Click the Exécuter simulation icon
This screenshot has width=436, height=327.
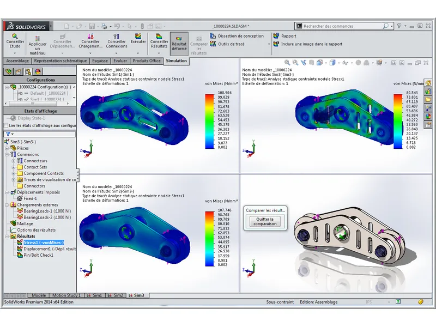[x=138, y=40]
